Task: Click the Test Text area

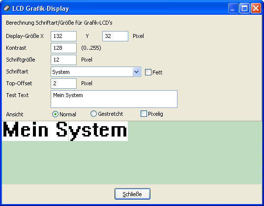Action: (114, 99)
